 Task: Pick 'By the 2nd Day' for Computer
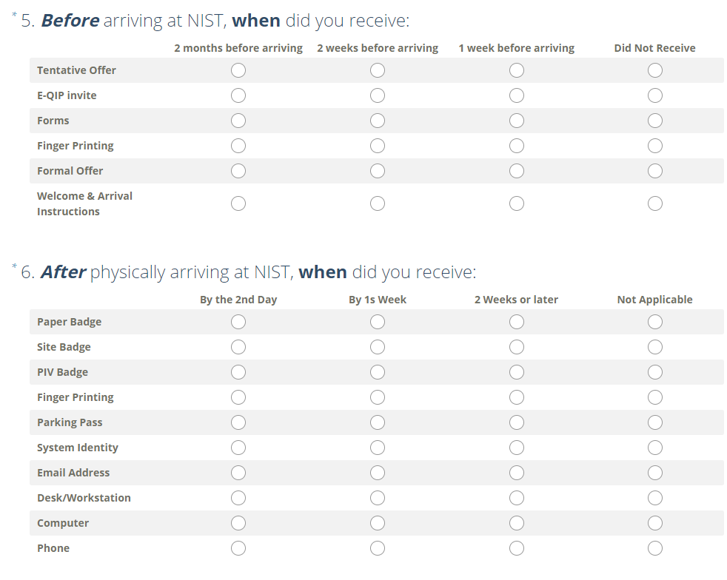tap(238, 523)
